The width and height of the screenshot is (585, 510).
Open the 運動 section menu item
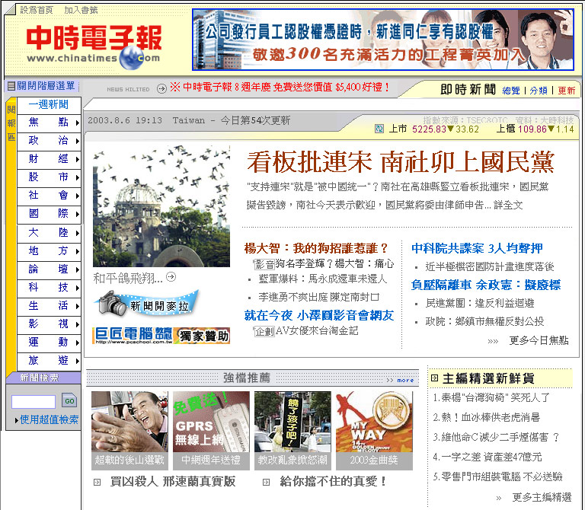tap(49, 343)
